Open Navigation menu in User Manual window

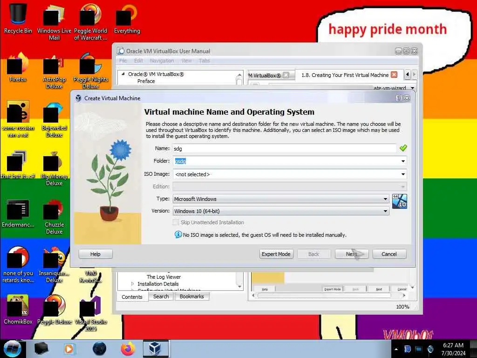point(162,61)
